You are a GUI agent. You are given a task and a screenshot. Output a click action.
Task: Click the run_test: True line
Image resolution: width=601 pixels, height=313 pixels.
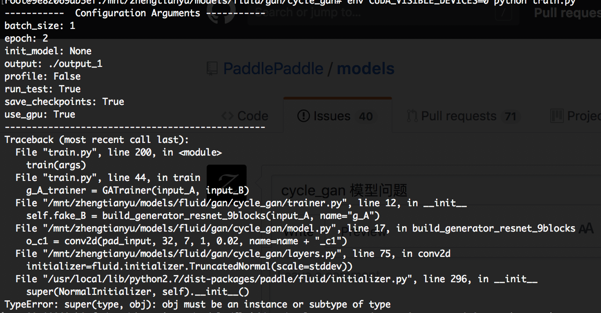click(x=43, y=89)
